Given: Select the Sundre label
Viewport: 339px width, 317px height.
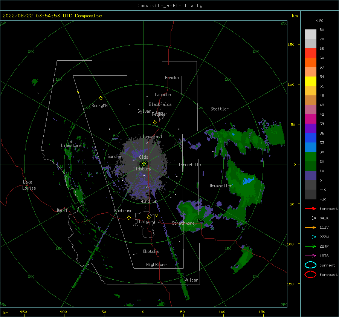Looking at the screenshot, I should click(x=114, y=156).
